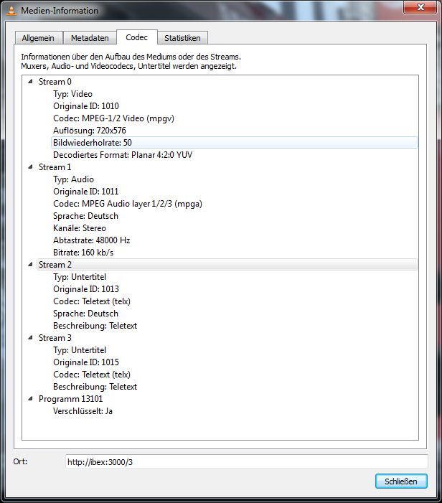The image size is (442, 503).
Task: Collapse the Programm 13101 node arrow
Action: click(30, 398)
